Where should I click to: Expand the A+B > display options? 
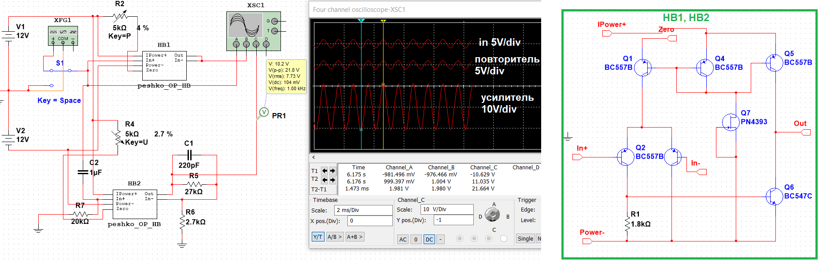354,237
